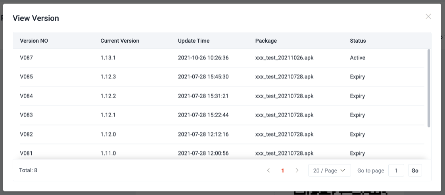Open the 20 / Page dropdown
Screen dimensions: 445x195
click(330, 171)
